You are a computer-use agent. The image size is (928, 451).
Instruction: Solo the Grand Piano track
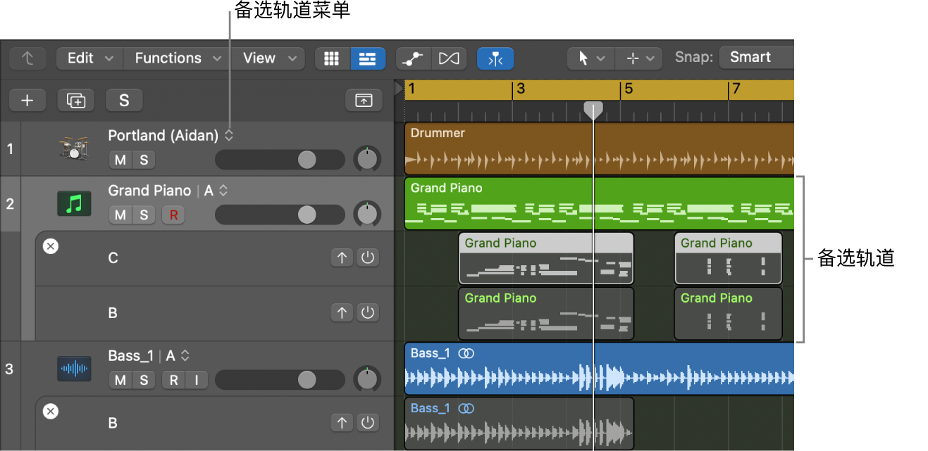[144, 215]
